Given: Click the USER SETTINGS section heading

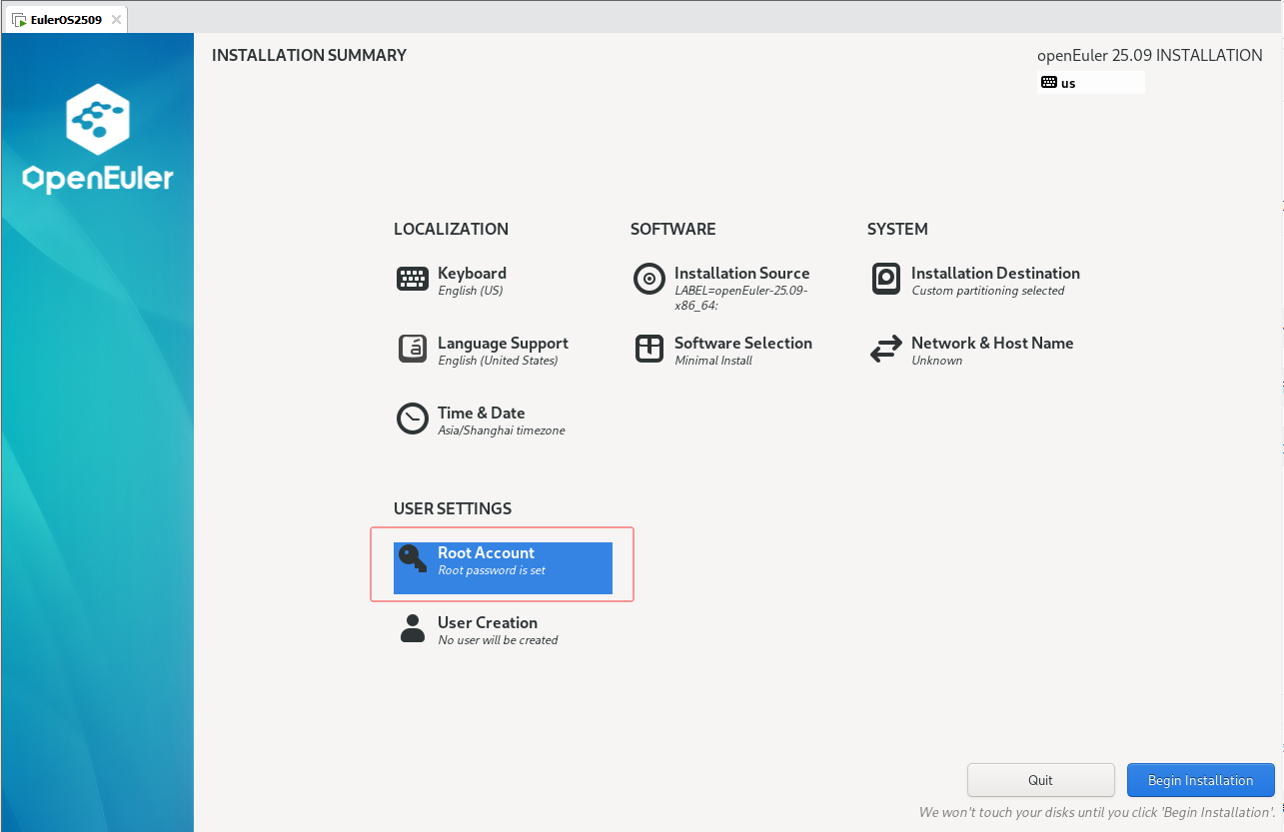Looking at the screenshot, I should (x=453, y=508).
